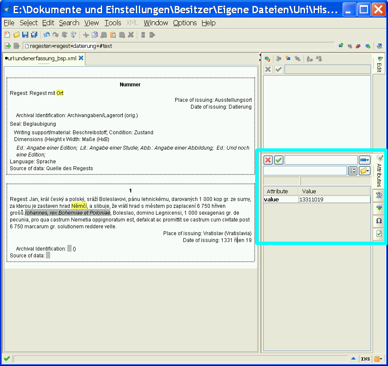
Task: Click the gray X button in Edit panel
Action: tap(268, 69)
